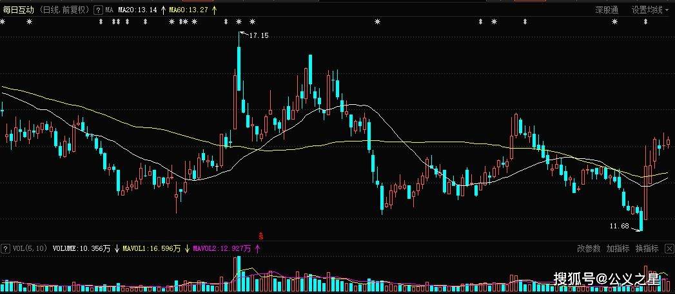Select the magenta MAVOL2 label
Screen dimensions: 675x294
pyautogui.click(x=222, y=248)
